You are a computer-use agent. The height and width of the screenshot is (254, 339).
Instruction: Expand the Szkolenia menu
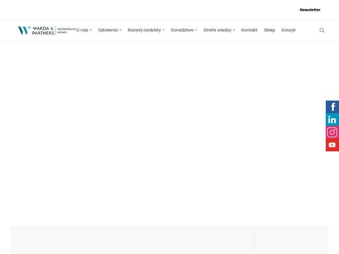[x=110, y=30]
